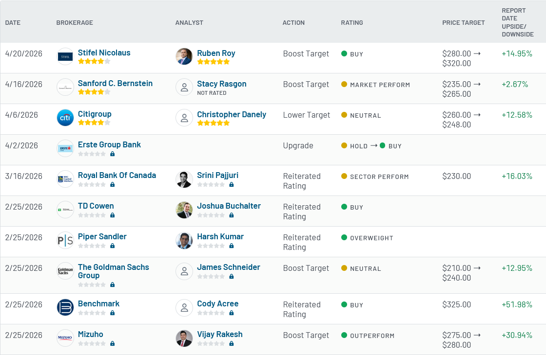The width and height of the screenshot is (546, 355).
Task: Click the lock icon beside Vijay Rakesh's rating
Action: tap(232, 343)
